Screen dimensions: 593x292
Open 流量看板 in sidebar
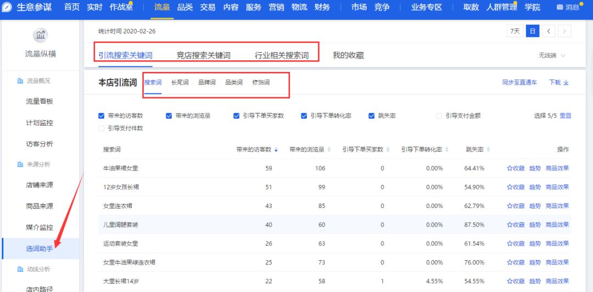(x=40, y=102)
